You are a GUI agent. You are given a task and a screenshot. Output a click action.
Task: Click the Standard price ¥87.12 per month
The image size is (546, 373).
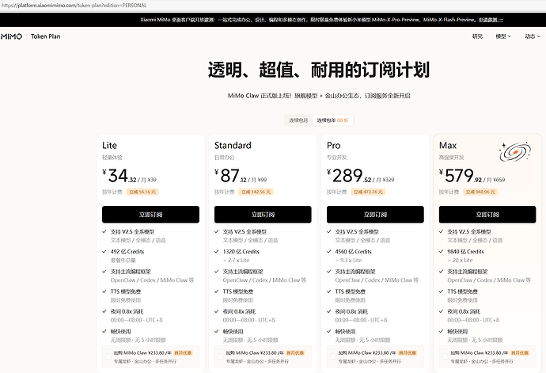click(241, 176)
